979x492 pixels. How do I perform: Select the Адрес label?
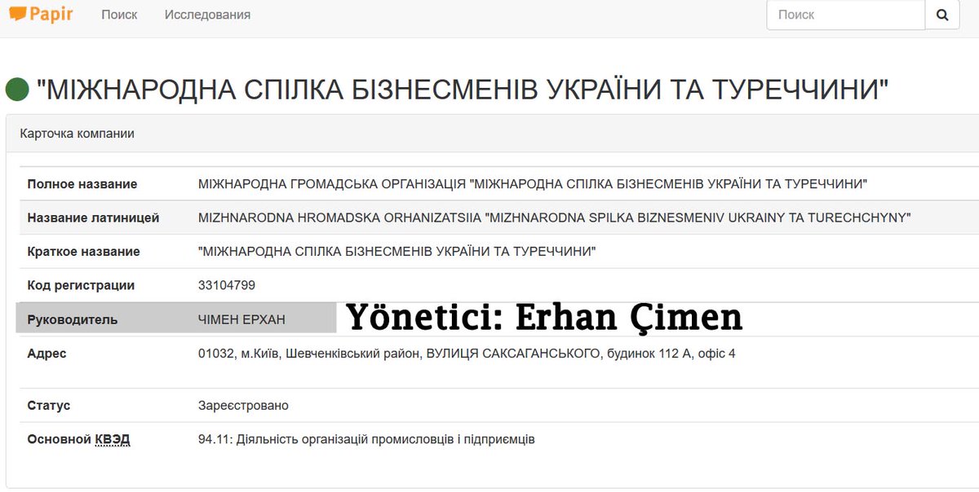[x=47, y=354]
